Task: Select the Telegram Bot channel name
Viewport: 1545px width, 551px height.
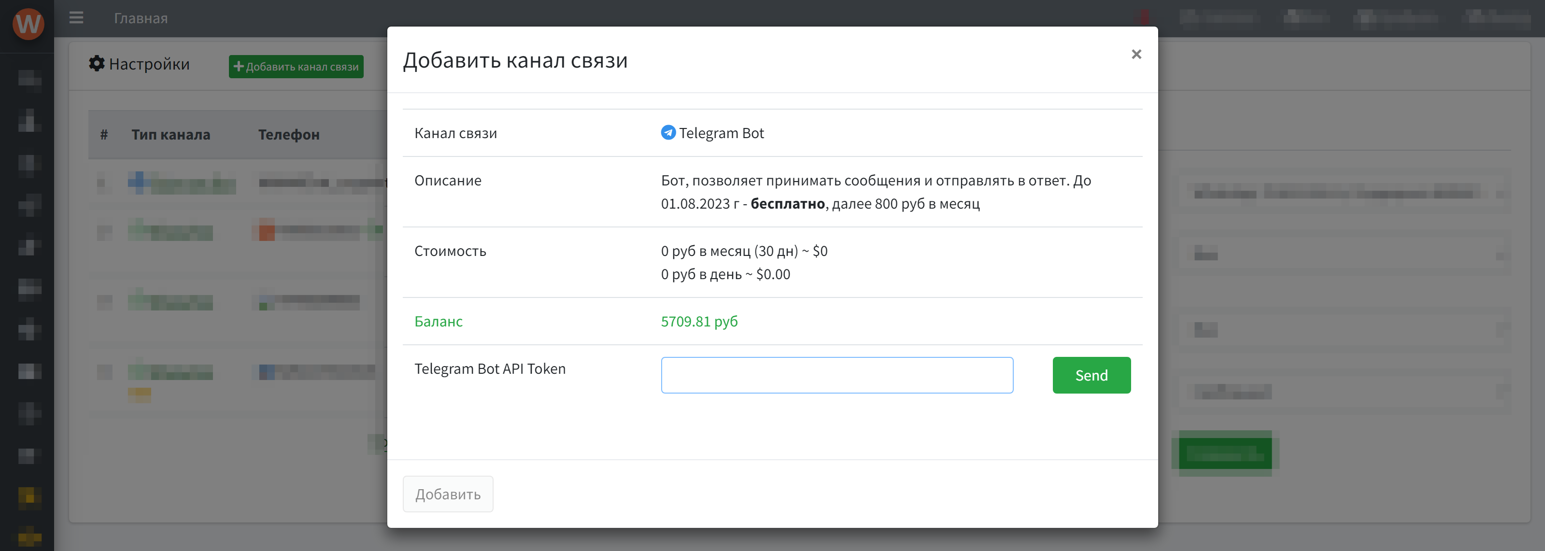Action: coord(721,133)
